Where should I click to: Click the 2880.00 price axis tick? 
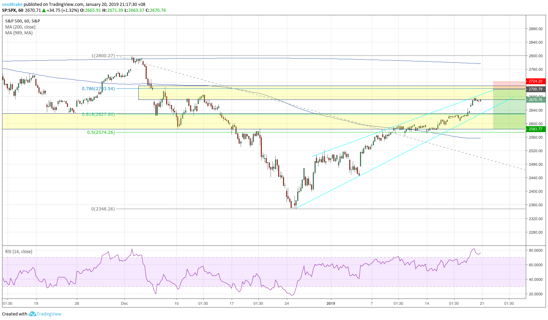[x=536, y=29]
